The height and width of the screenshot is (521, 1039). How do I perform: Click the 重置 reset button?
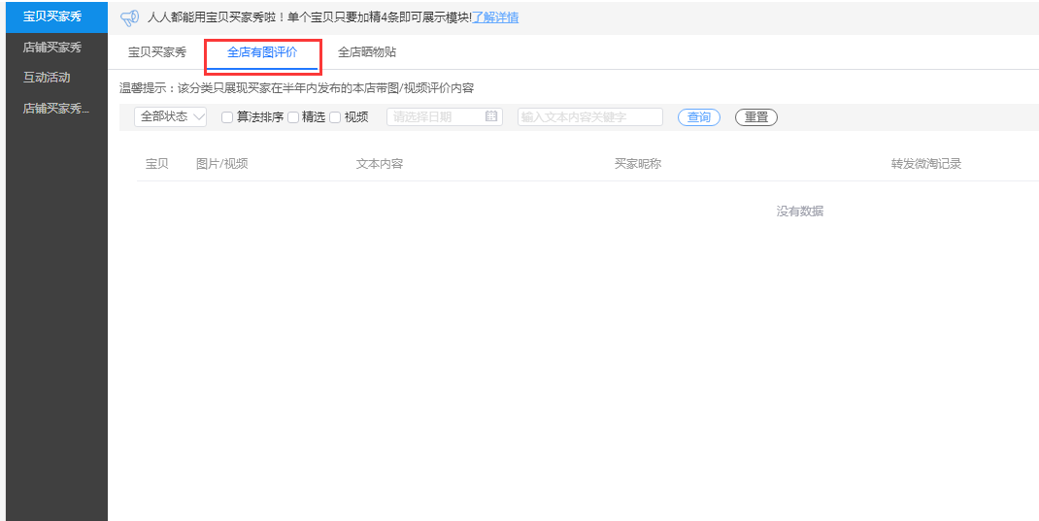tap(755, 117)
